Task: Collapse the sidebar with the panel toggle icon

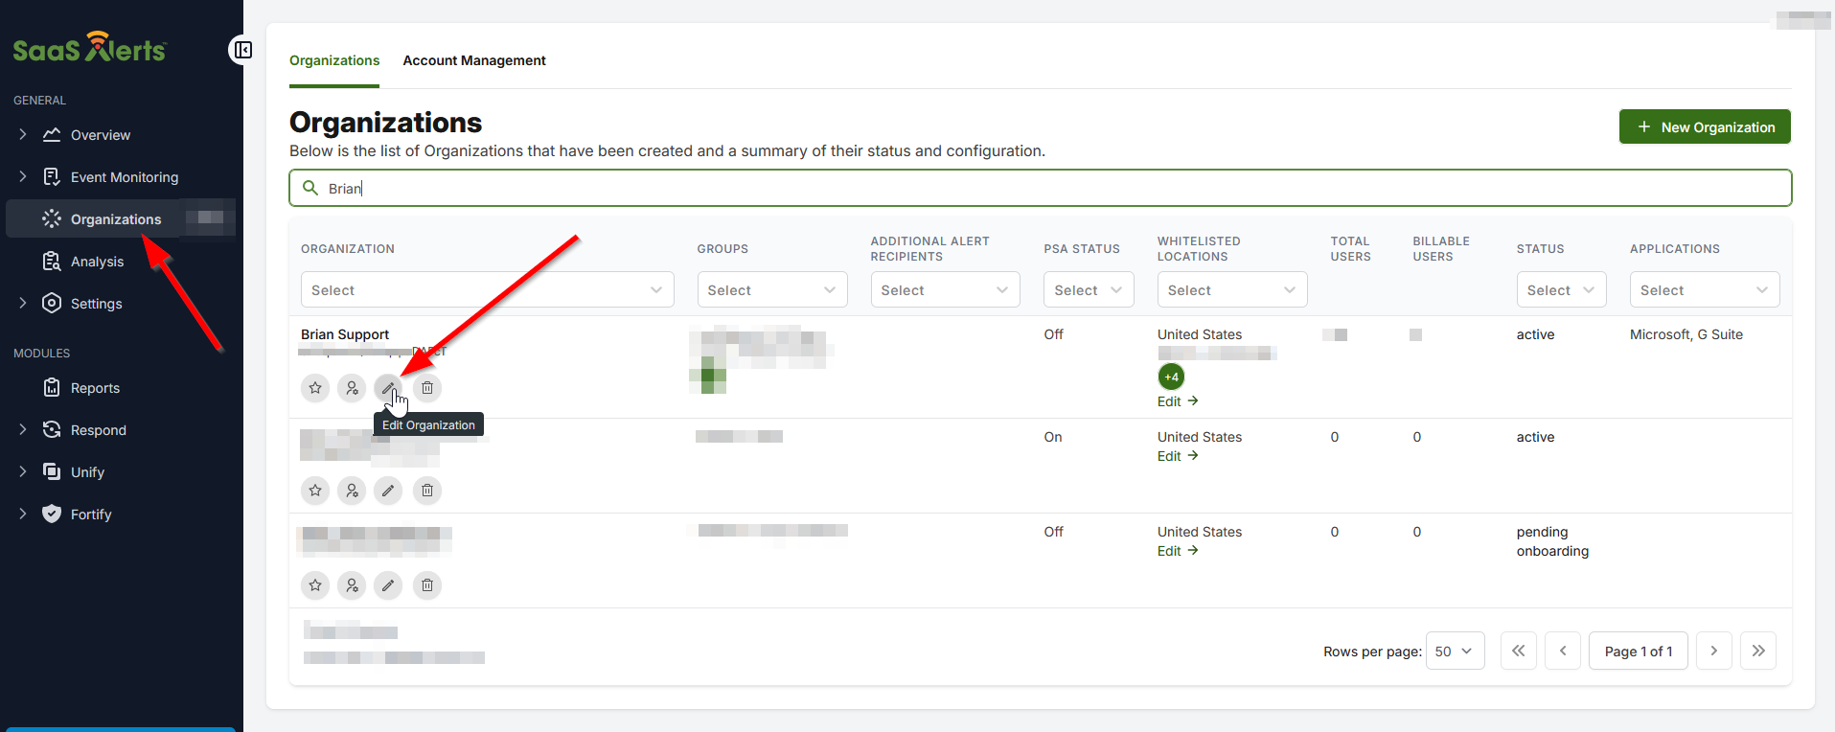Action: 243,50
